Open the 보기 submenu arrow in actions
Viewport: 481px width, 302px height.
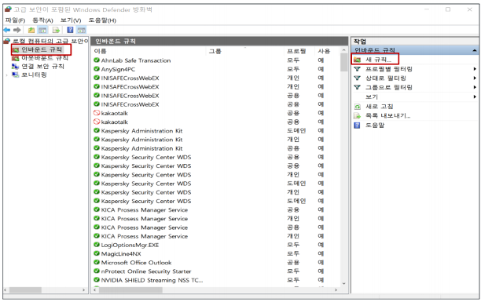coord(475,96)
